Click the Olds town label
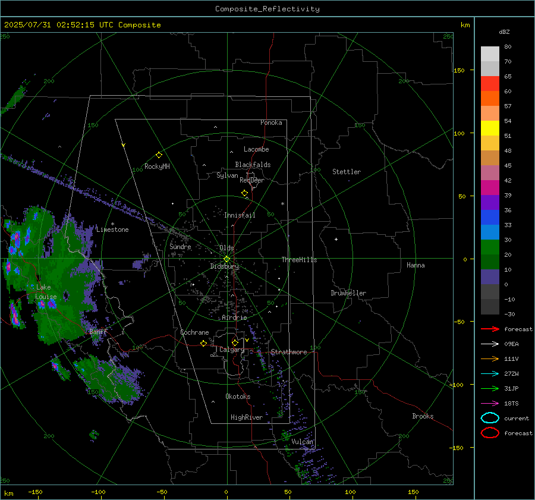 [226, 248]
